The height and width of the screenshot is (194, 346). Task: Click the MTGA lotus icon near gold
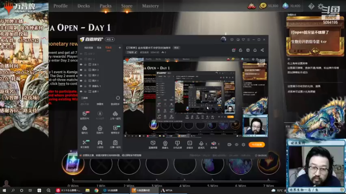(252, 6)
